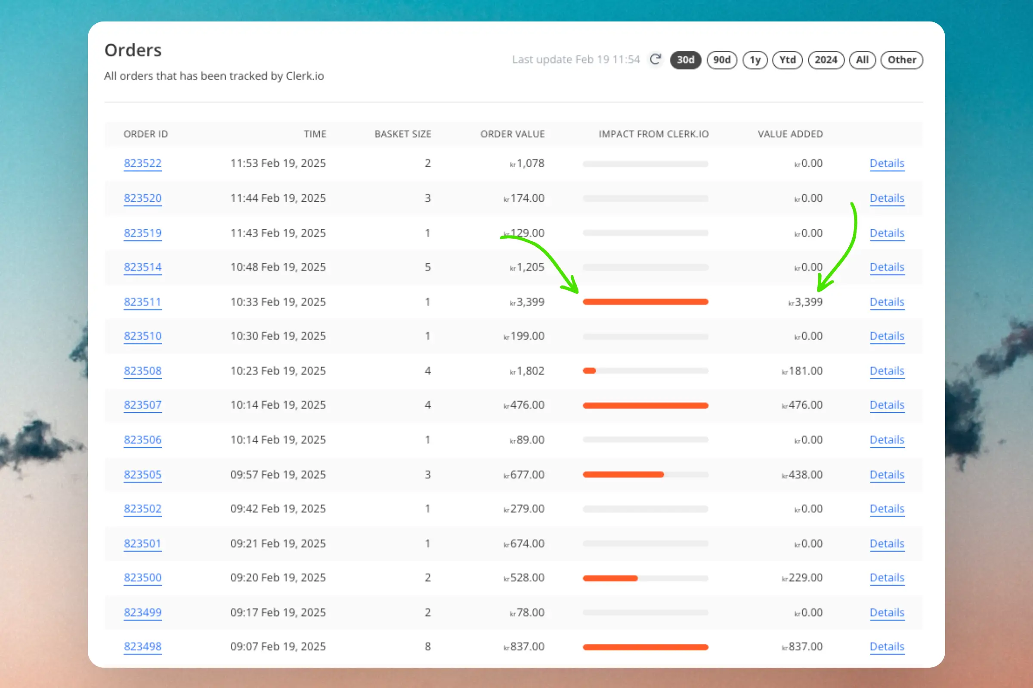
Task: Open order 823522 link
Action: coord(143,163)
